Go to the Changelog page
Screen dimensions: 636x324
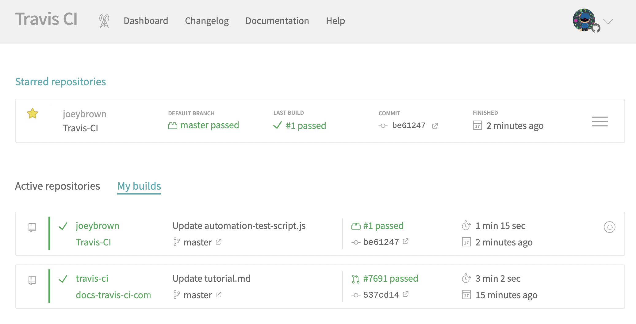207,21
